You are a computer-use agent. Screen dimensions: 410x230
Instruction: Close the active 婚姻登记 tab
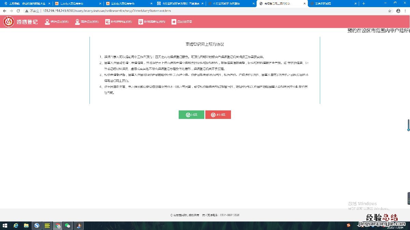coord(304,3)
